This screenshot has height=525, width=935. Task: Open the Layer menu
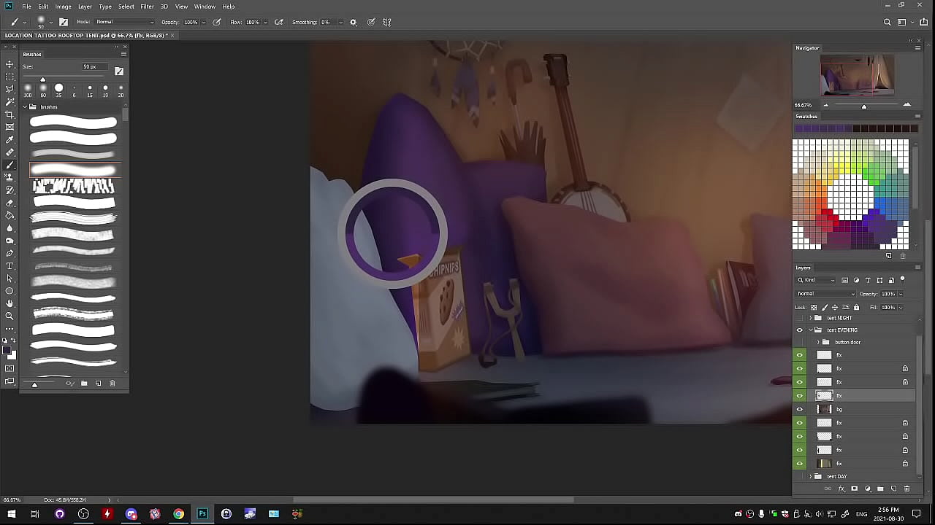(85, 7)
